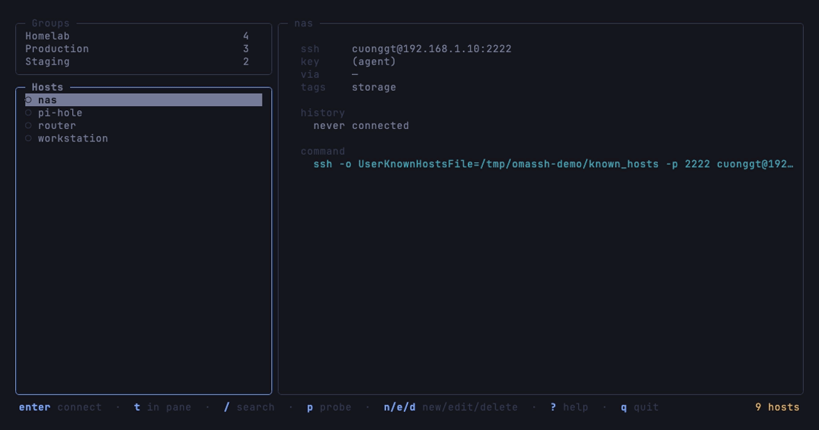Viewport: 819px width, 430px height.
Task: Click the enter connect shortcut
Action: coord(60,407)
